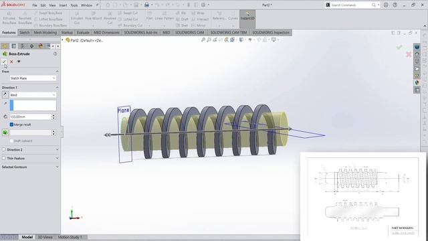
Task: Expand the Direction 2 section chevron
Action: tap(57, 149)
